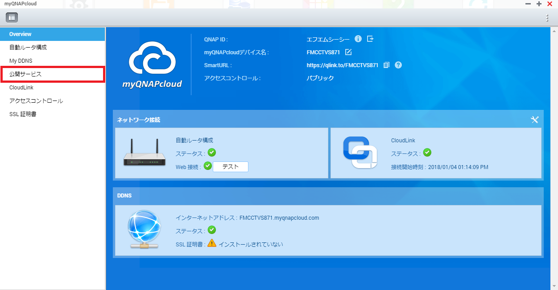
Task: Open My DDNS in sidebar
Action: 53,60
